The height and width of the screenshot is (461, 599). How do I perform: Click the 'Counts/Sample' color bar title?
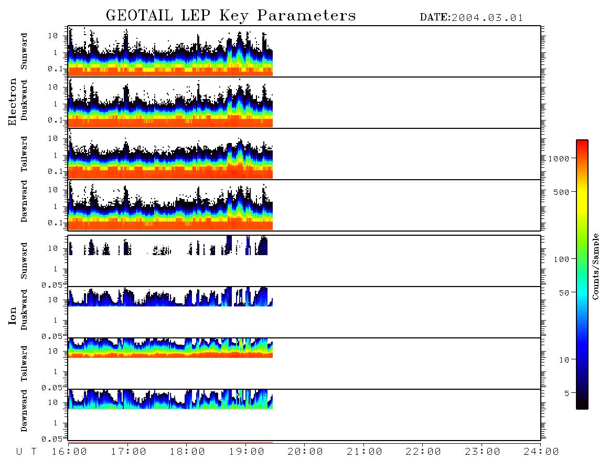pyautogui.click(x=595, y=266)
